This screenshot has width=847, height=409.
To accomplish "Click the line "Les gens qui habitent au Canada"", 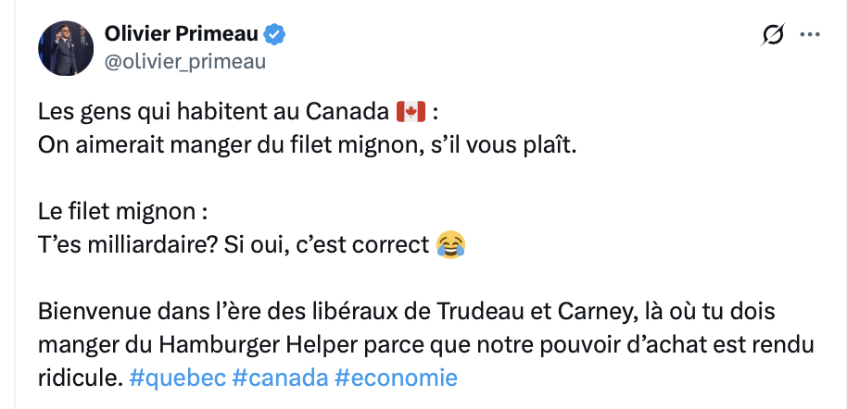I will 211,113.
